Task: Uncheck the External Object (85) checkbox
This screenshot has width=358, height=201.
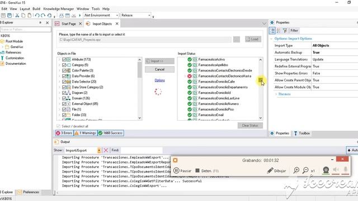Action: pos(64,104)
